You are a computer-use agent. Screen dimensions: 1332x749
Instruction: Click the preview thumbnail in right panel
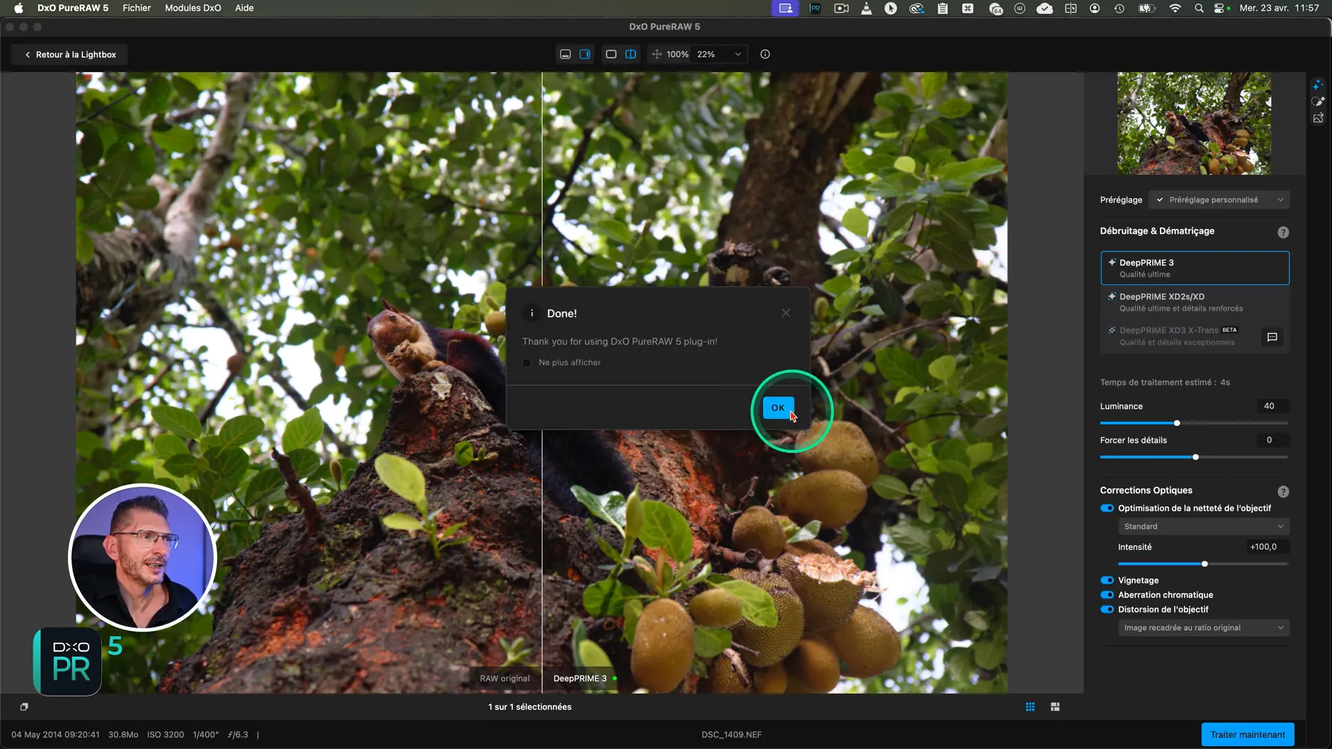point(1194,123)
